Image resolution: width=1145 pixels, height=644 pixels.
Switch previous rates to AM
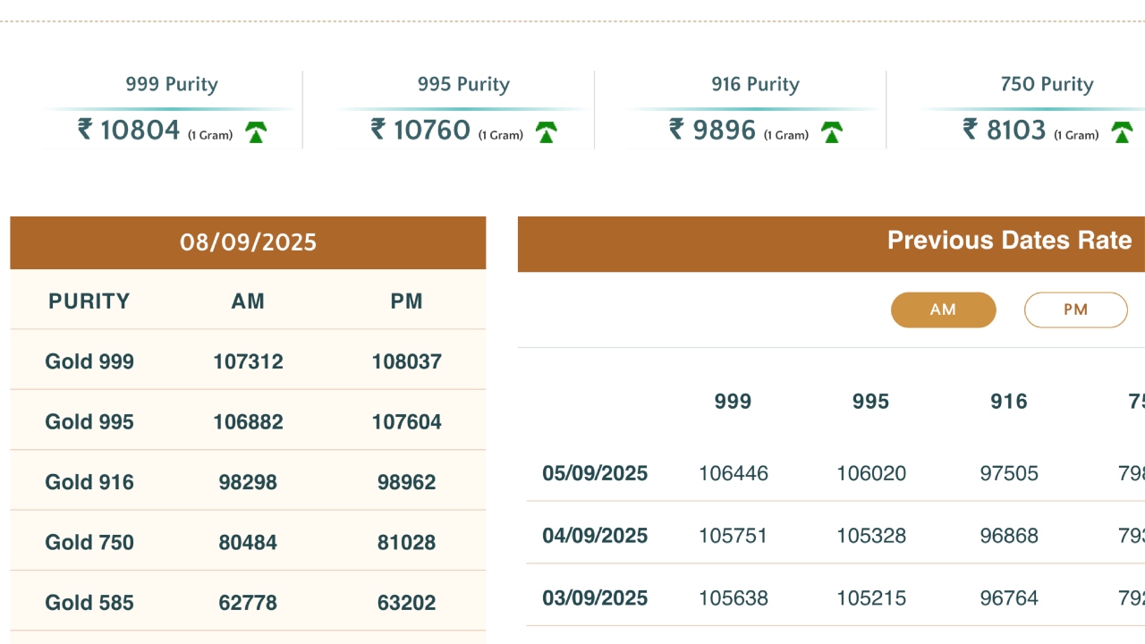tap(943, 309)
